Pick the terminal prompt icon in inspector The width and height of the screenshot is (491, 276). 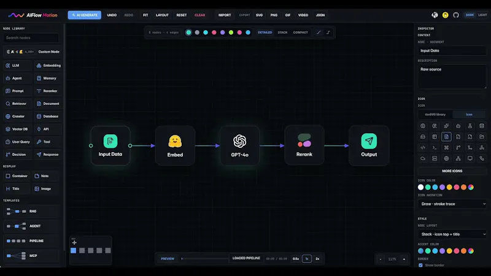[x=435, y=147]
